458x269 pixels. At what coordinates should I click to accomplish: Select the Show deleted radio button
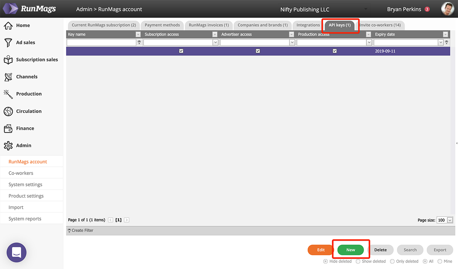pyautogui.click(x=358, y=261)
